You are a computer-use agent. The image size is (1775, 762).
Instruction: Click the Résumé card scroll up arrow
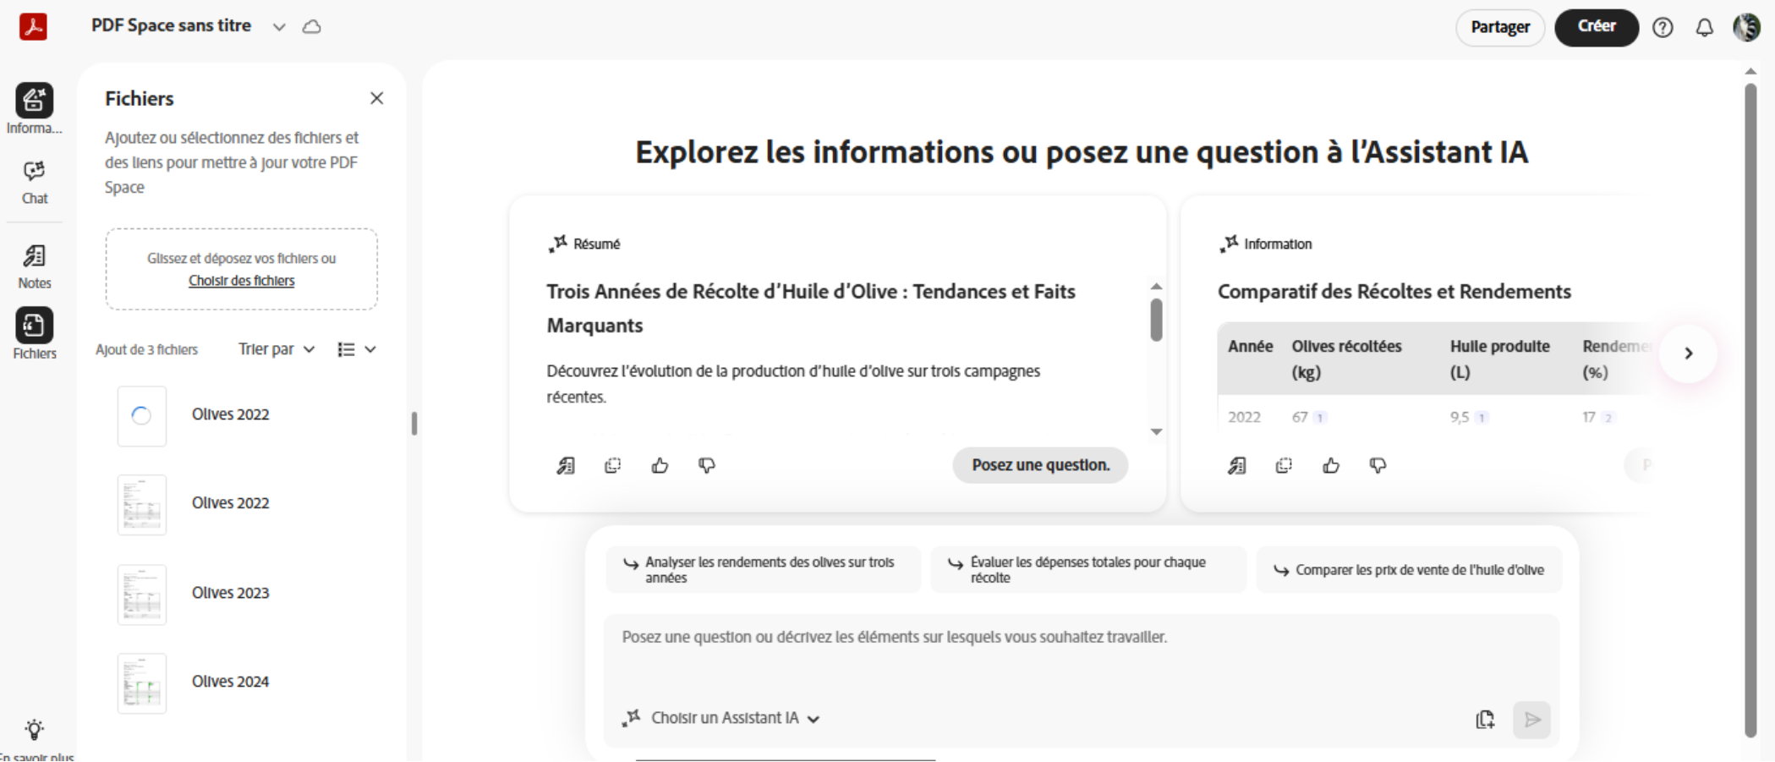tap(1156, 287)
